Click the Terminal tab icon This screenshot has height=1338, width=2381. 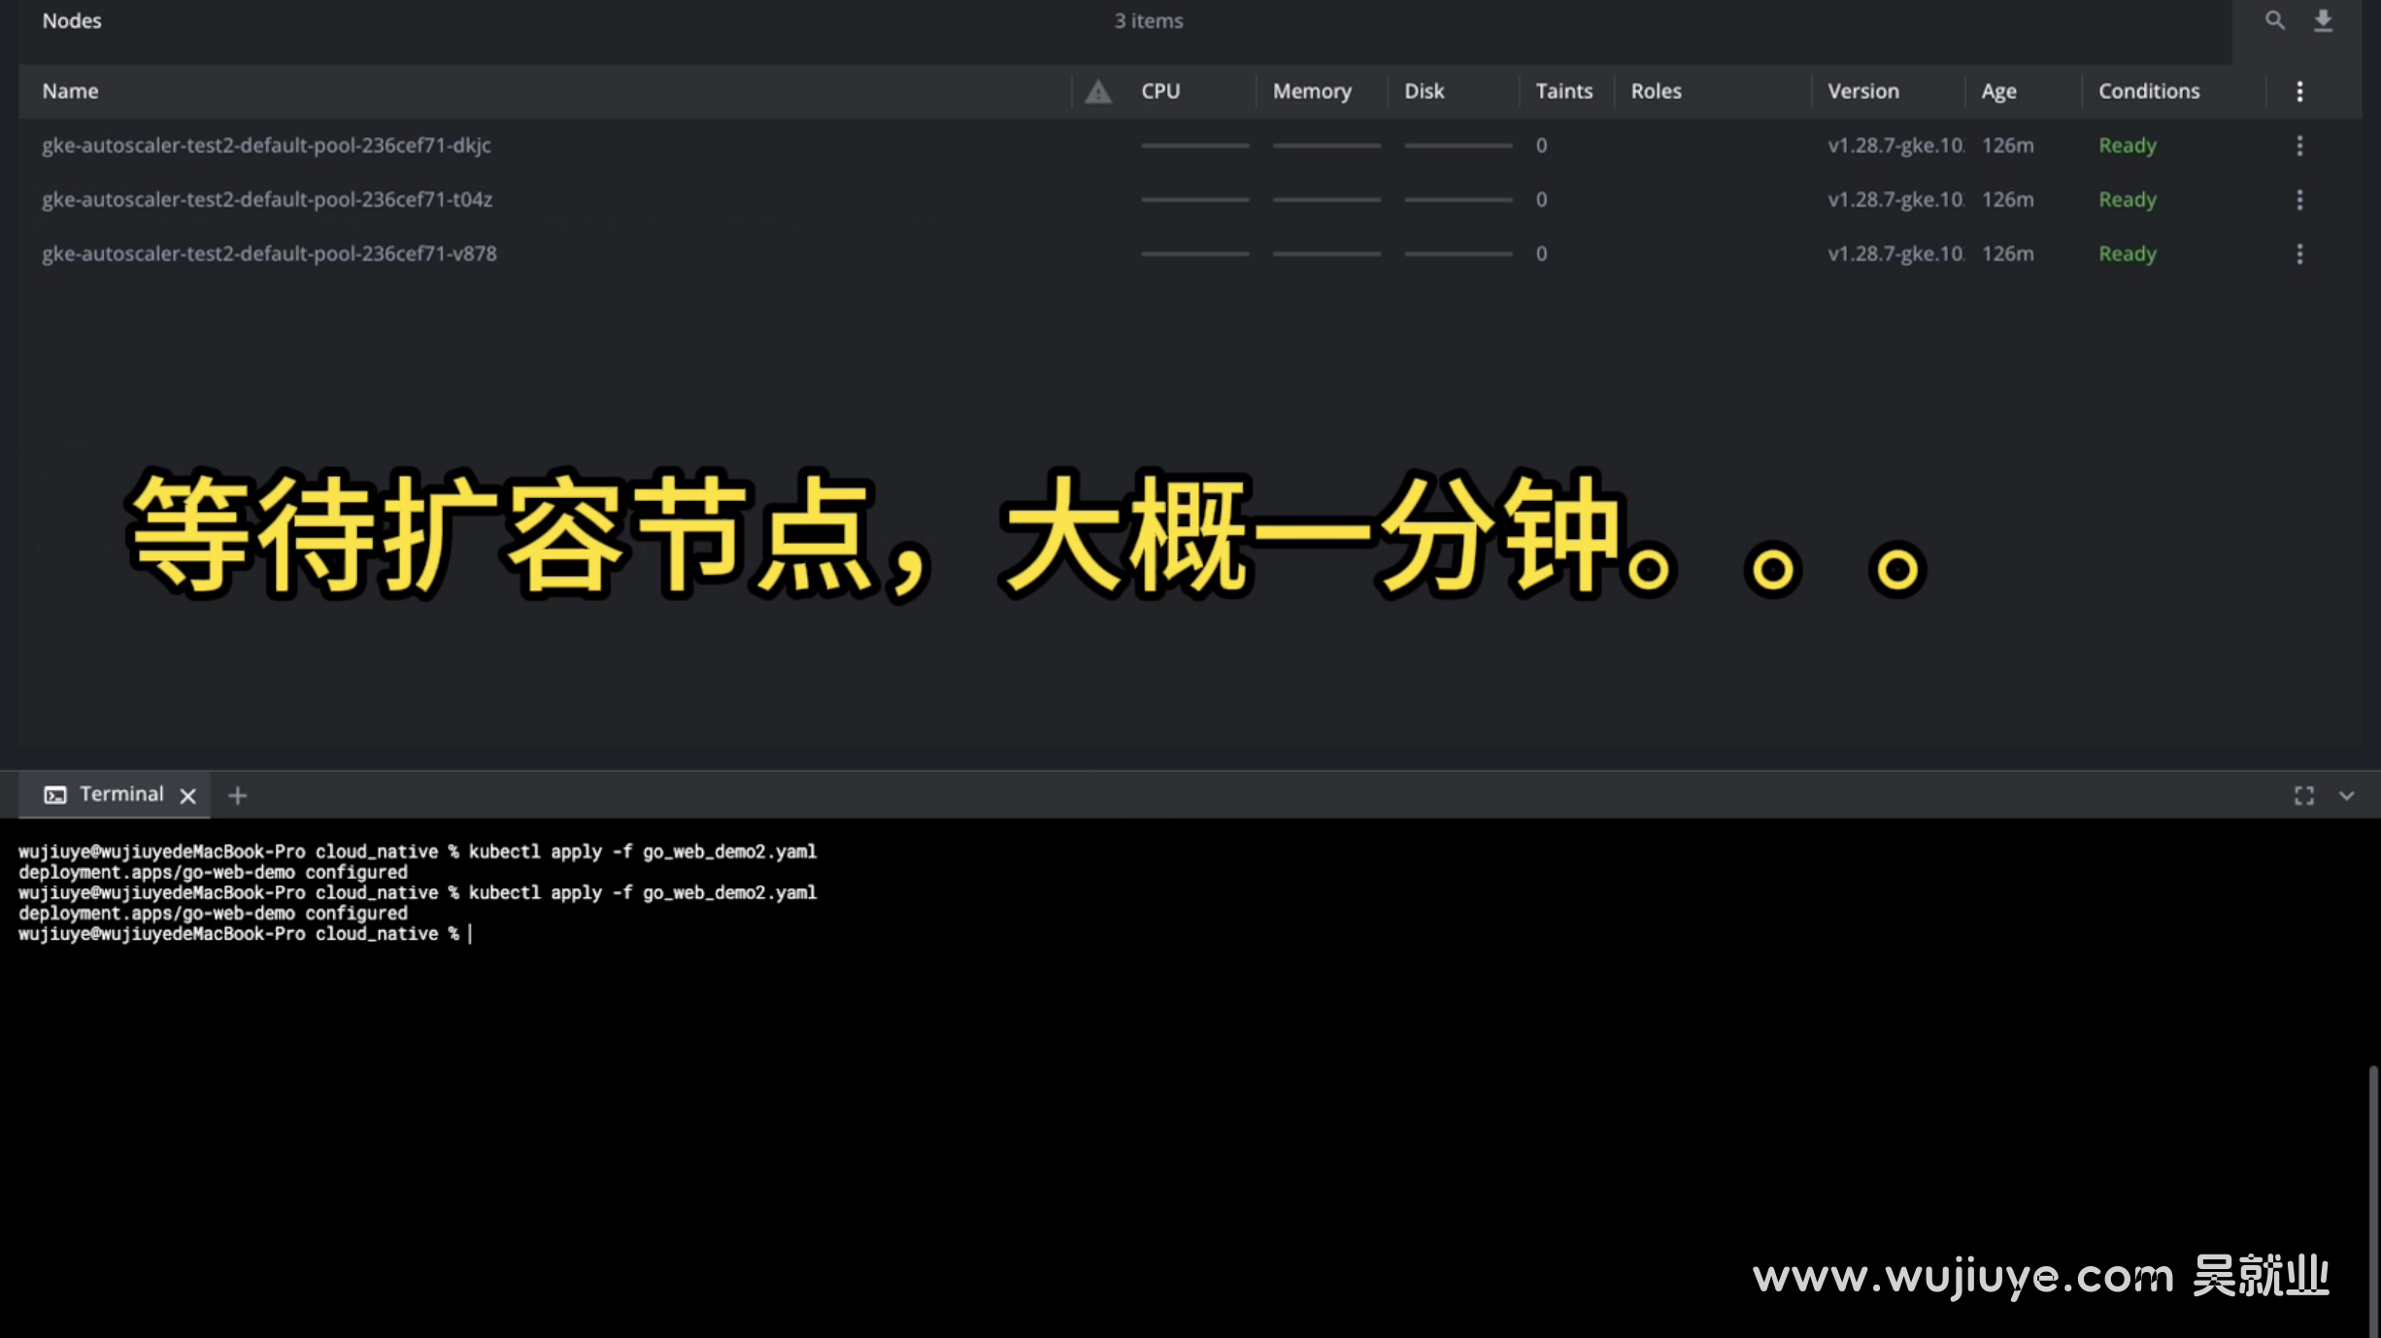[x=55, y=793]
